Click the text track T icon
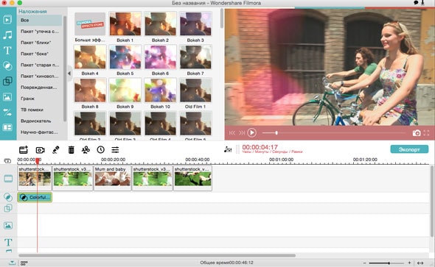 pos(8,243)
